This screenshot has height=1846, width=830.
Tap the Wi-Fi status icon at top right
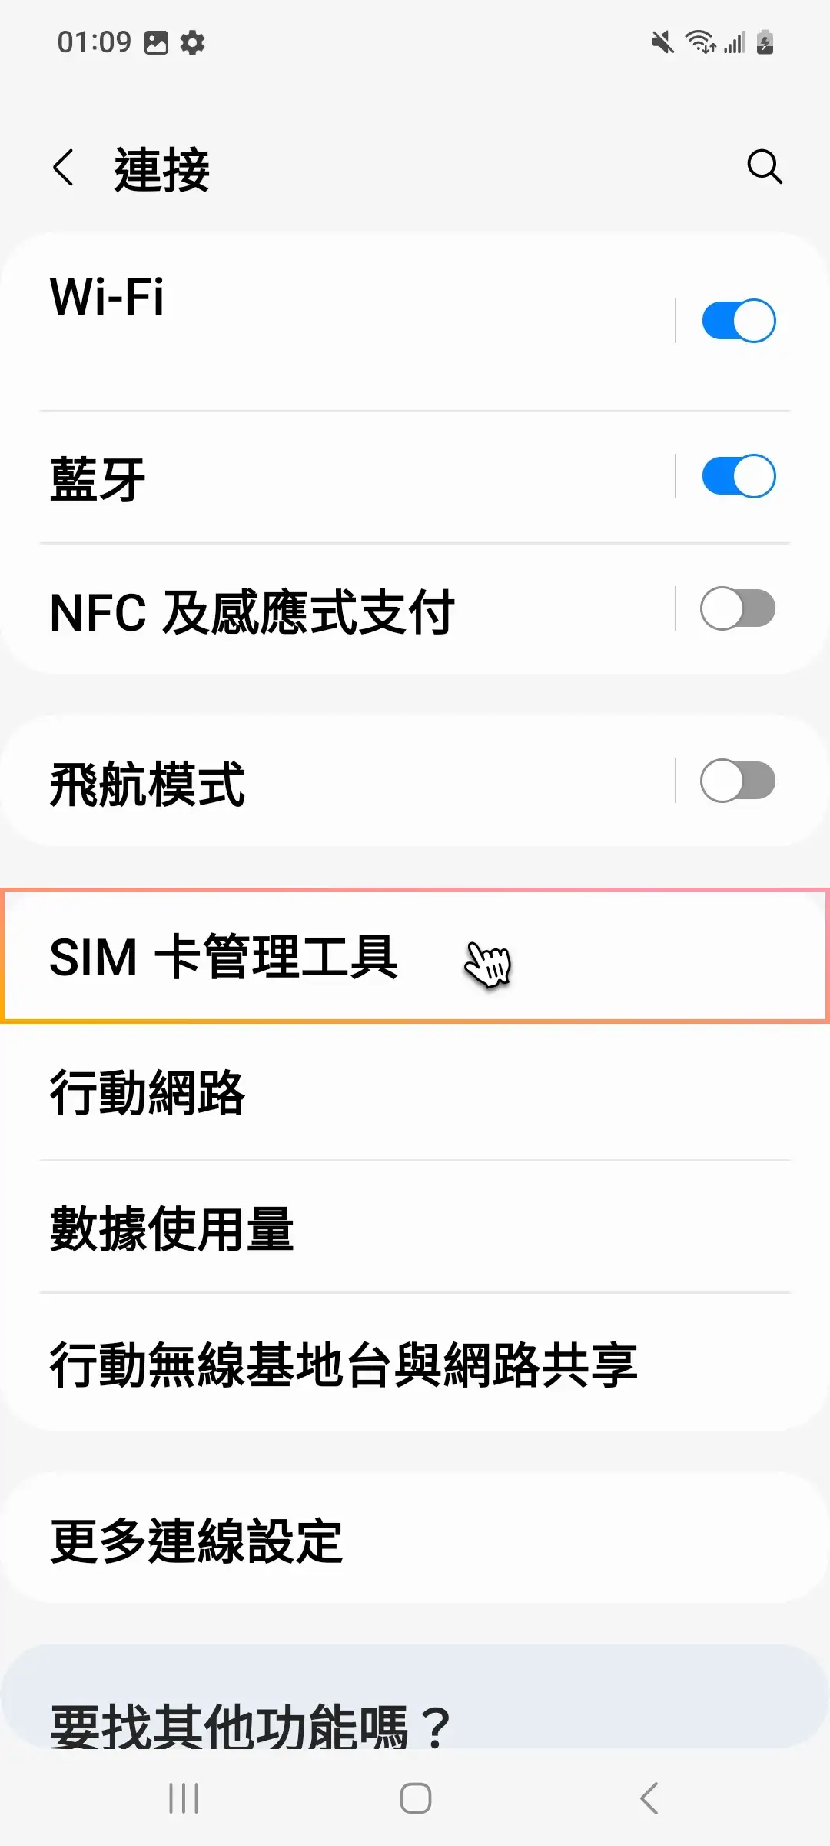702,42
